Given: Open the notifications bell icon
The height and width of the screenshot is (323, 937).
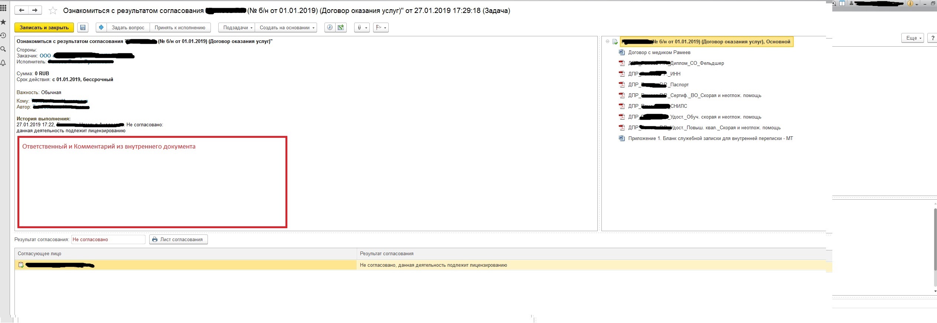Looking at the screenshot, I should coord(3,63).
